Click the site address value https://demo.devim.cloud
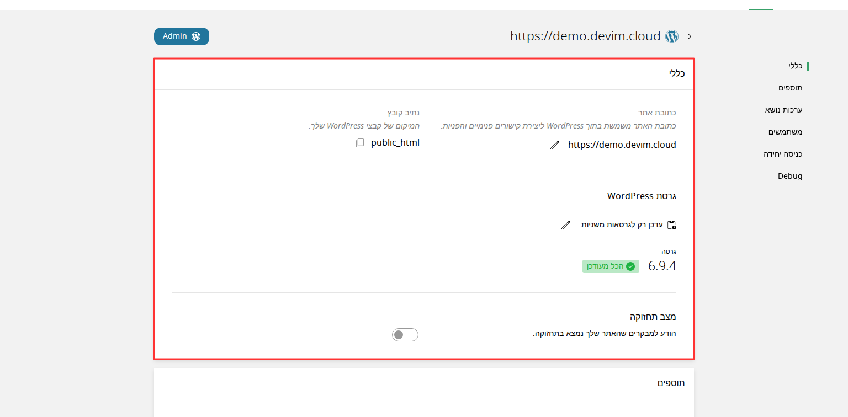The height and width of the screenshot is (417, 848). click(622, 145)
